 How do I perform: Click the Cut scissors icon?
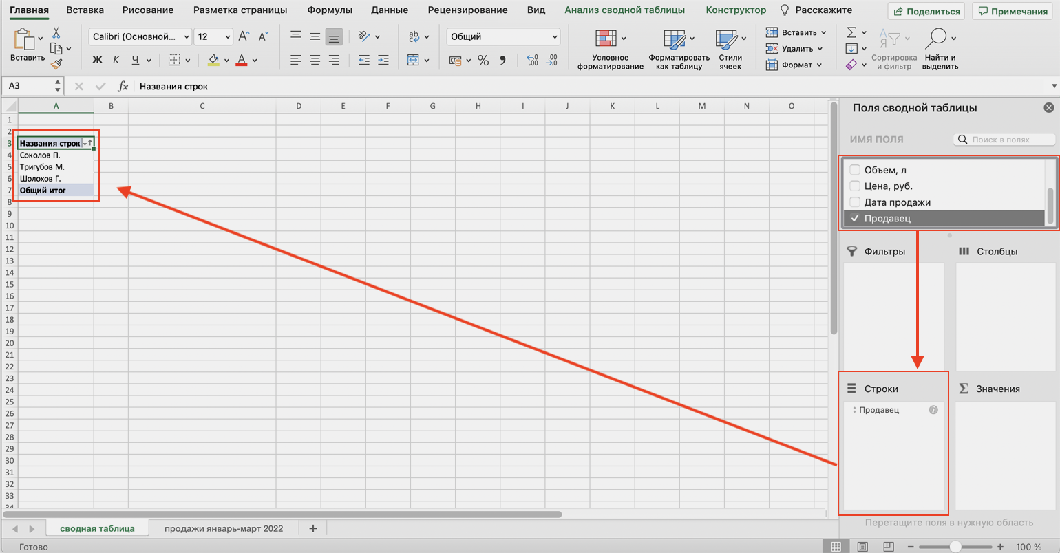(56, 32)
